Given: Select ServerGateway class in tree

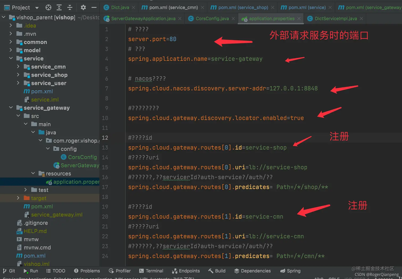Looking at the screenshot, I should click(80, 165).
